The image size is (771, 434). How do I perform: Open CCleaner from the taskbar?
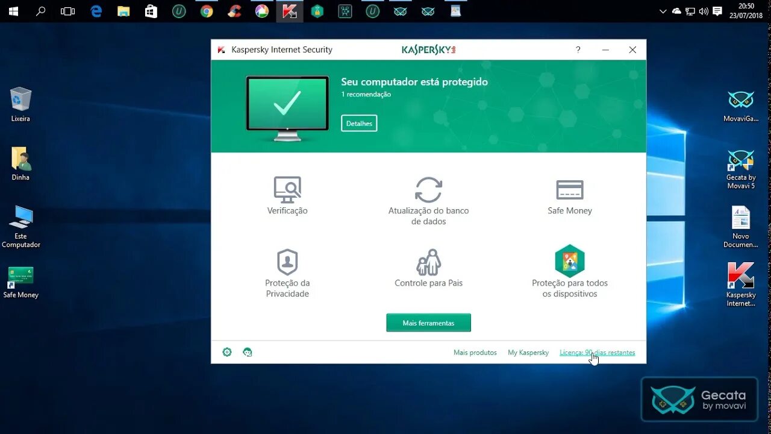(234, 11)
